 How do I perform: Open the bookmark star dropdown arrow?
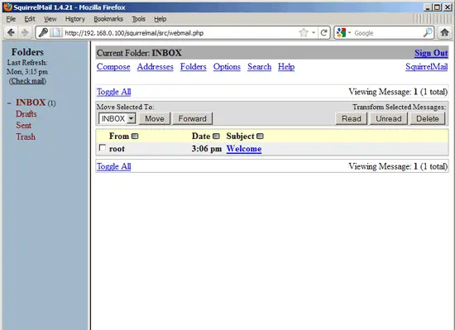[314, 33]
